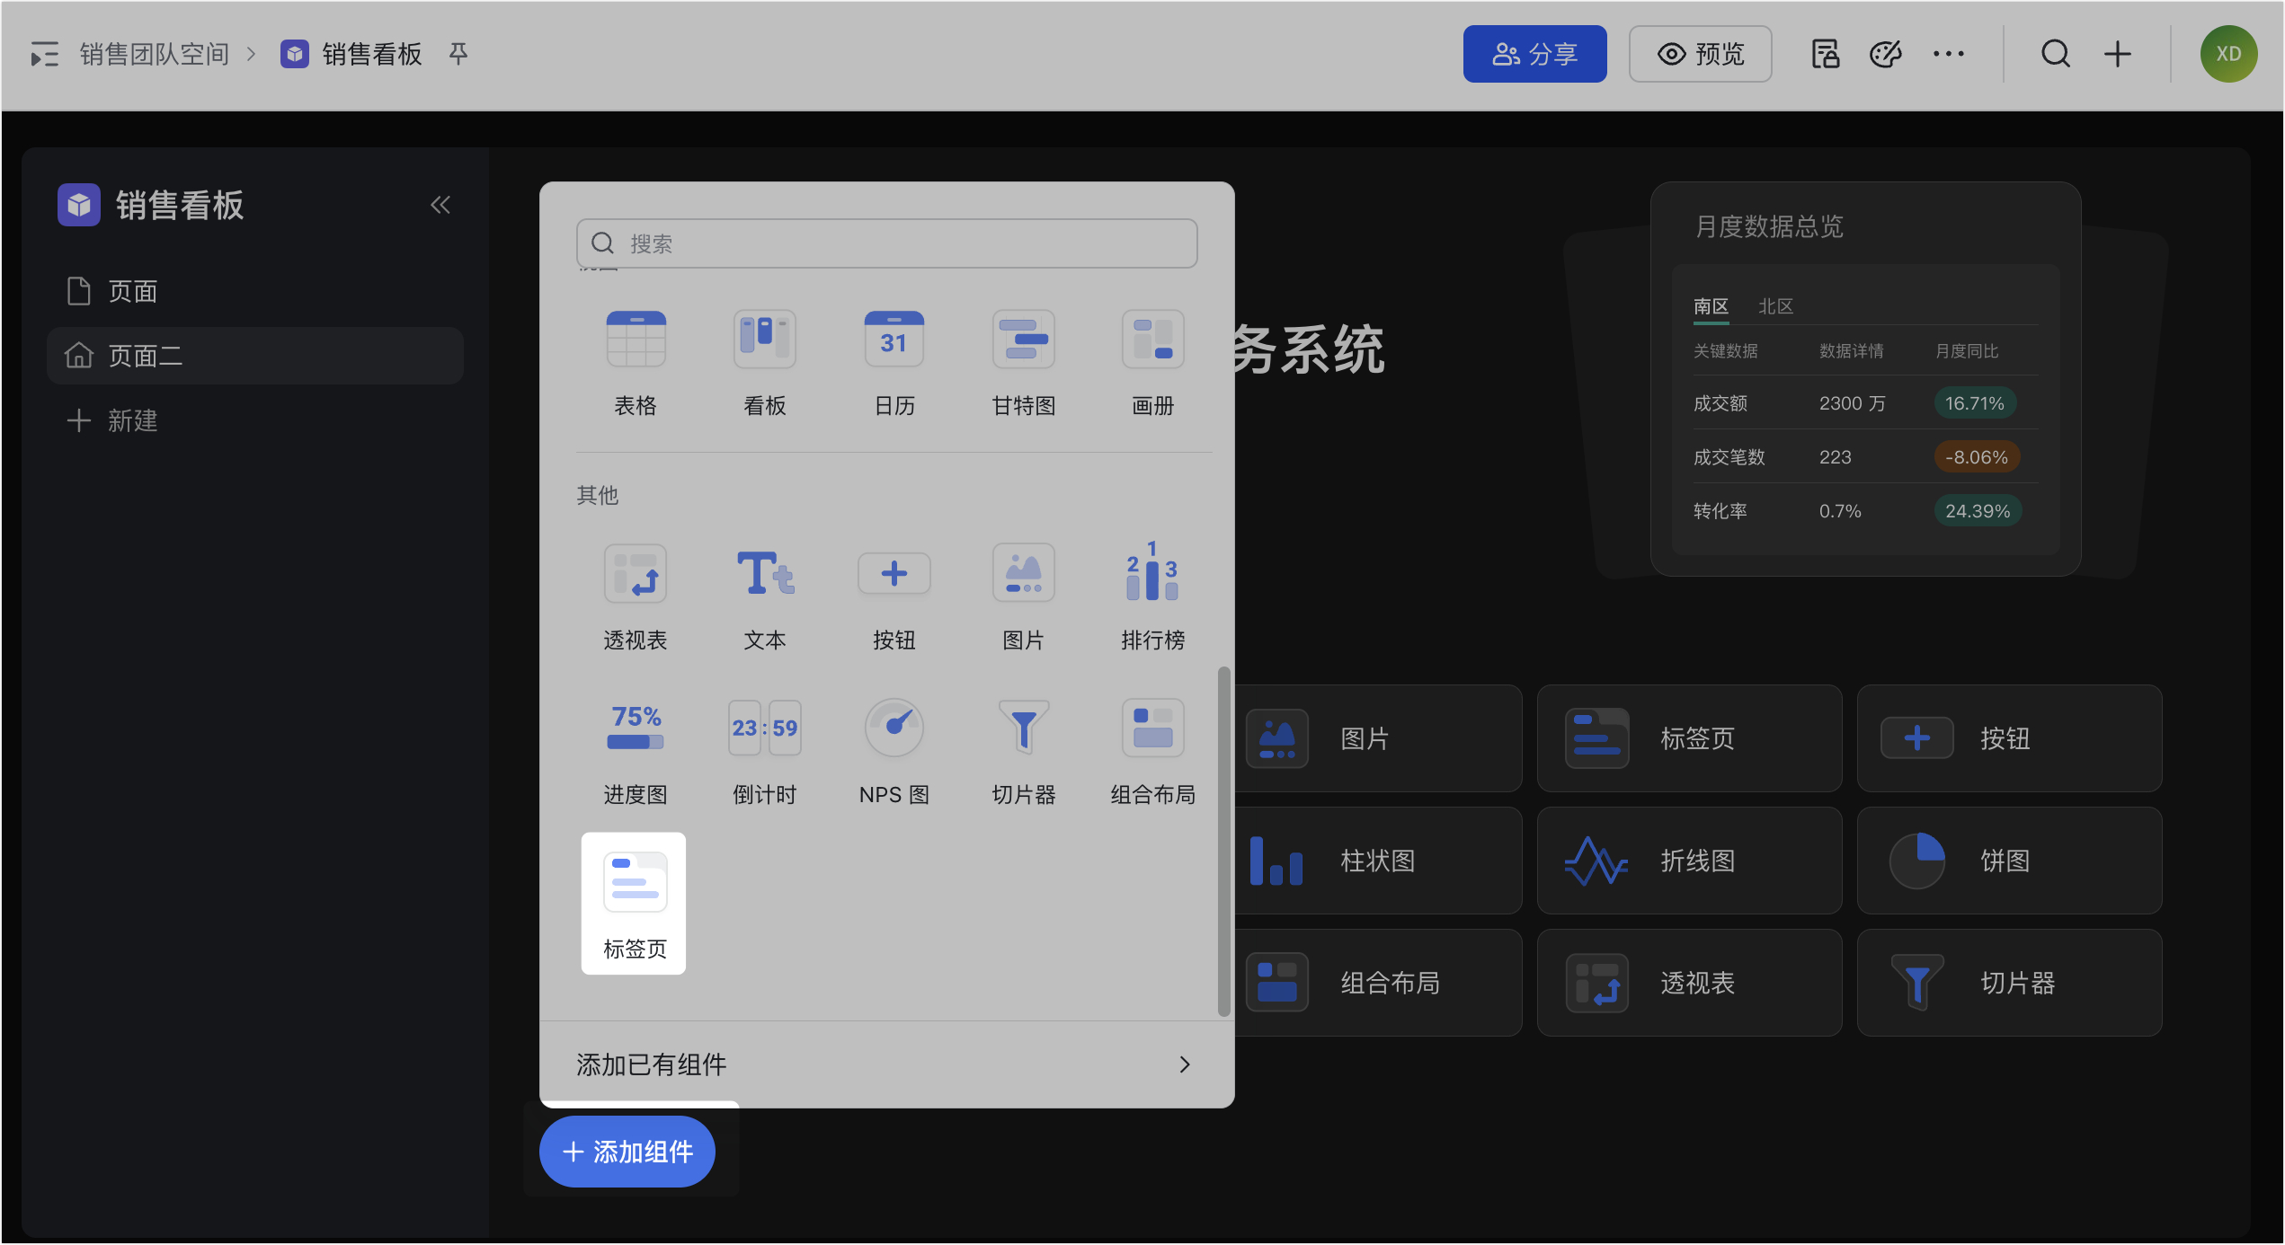Viewport: 2285px width, 1245px height.
Task: Click the 成交笔数 row label
Action: (1729, 457)
